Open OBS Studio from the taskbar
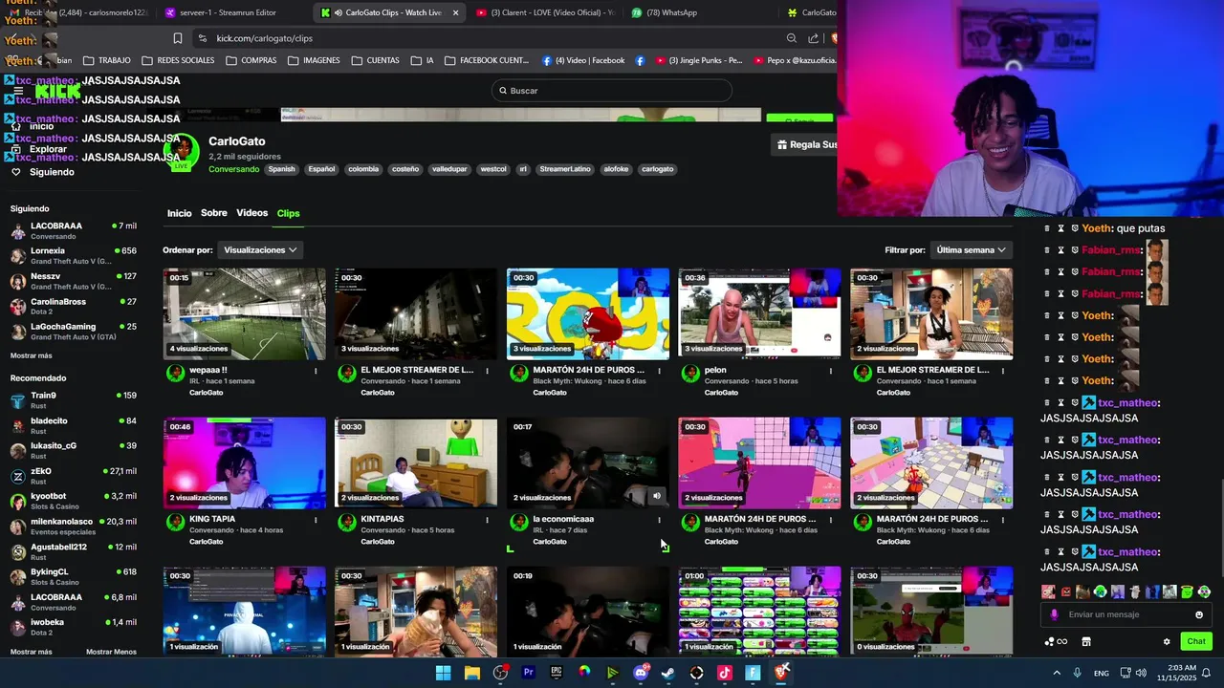The width and height of the screenshot is (1224, 688). coord(500,673)
